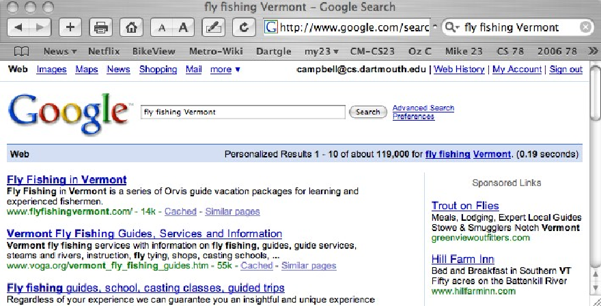This screenshot has width=601, height=306.
Task: Open 'Trout on Flies' sponsored link
Action: (x=465, y=206)
